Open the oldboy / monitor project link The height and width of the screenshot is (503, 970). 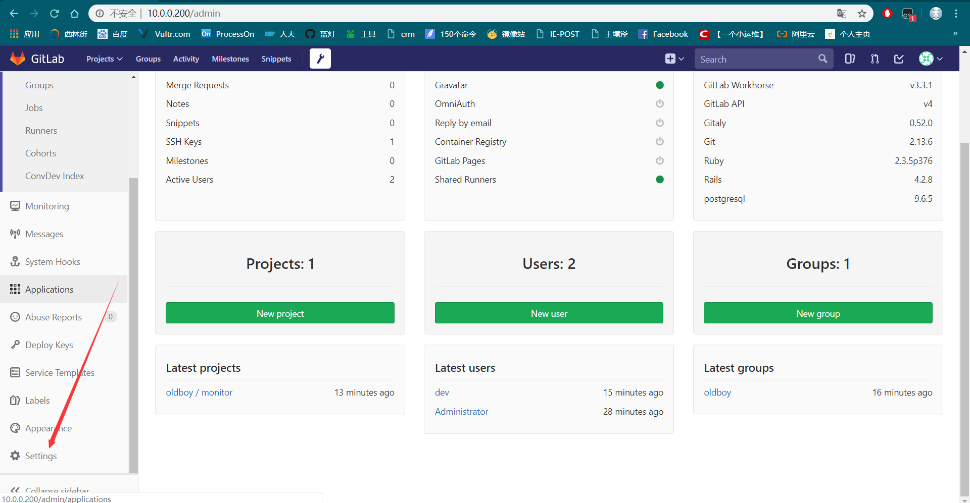199,392
